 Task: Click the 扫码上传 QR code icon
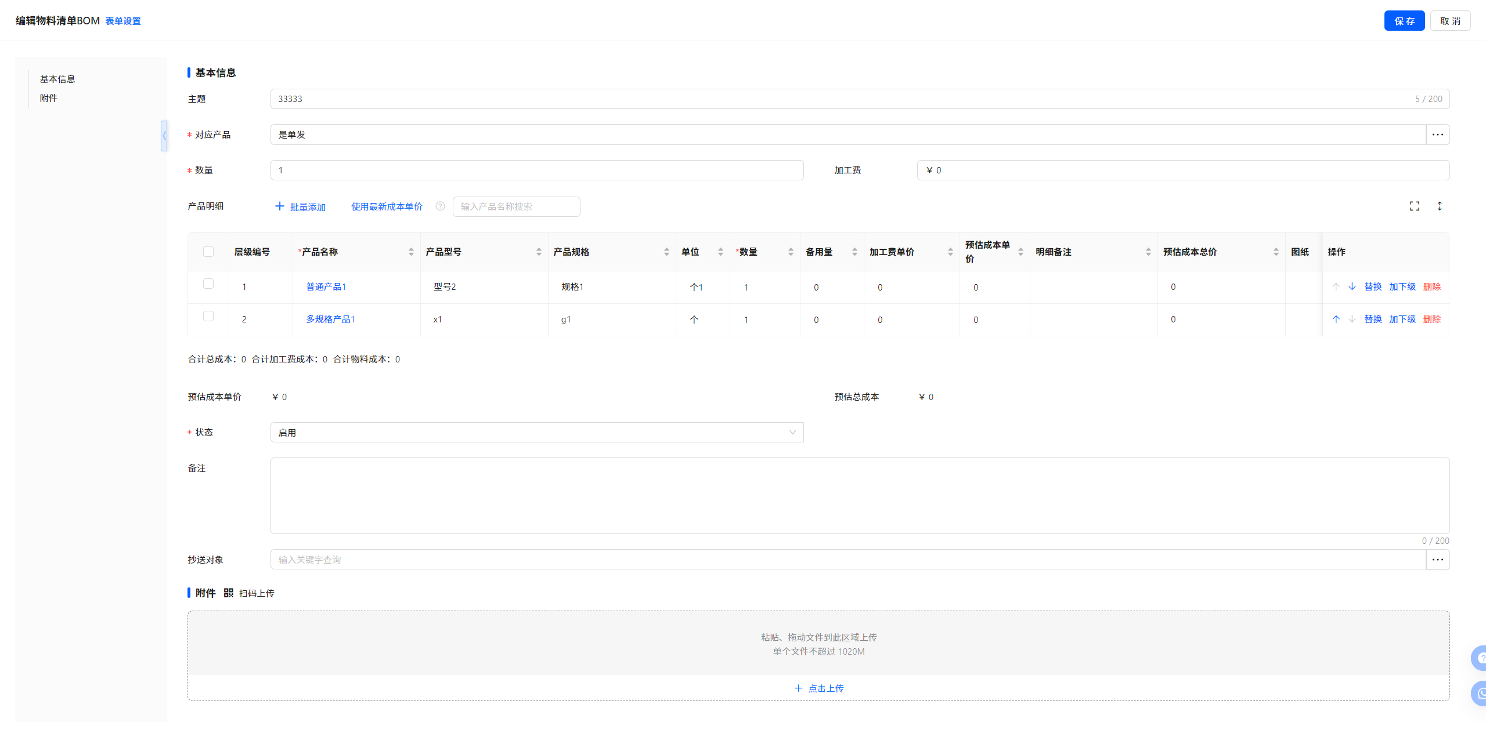point(228,593)
